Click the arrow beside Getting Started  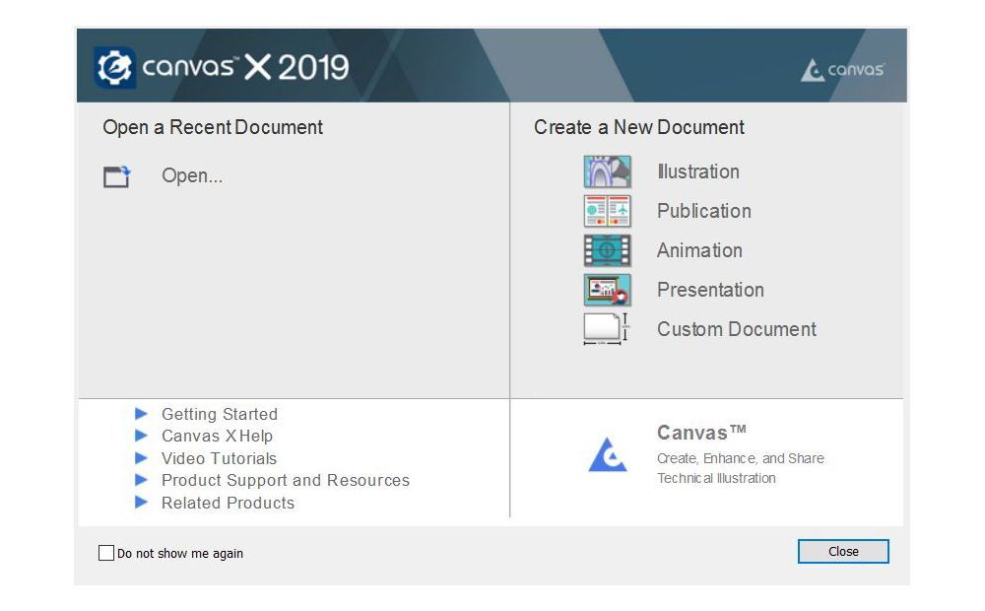pos(141,414)
